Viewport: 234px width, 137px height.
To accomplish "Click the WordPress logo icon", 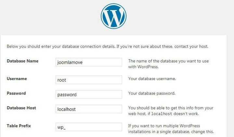I will click(x=113, y=16).
